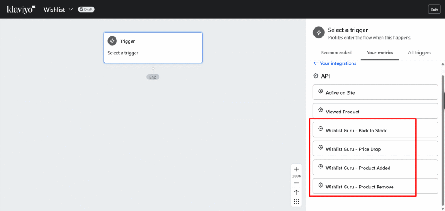Select Wishlist Guru - Product Added trigger
Viewport: 445px width, 211px height.
[x=375, y=167]
